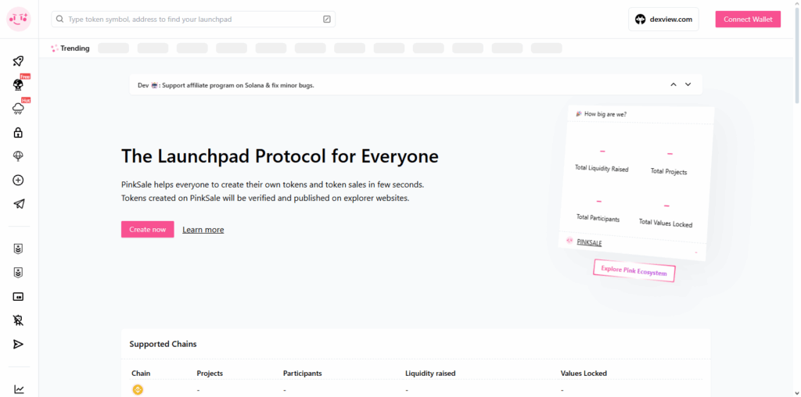Open the padlock icon in sidebar
The width and height of the screenshot is (801, 397).
tap(19, 133)
